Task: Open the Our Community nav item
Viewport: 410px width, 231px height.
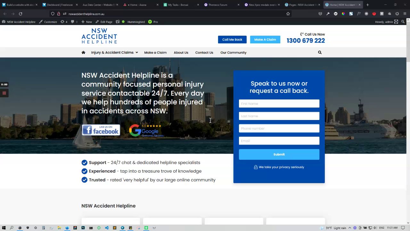Action: click(x=233, y=52)
